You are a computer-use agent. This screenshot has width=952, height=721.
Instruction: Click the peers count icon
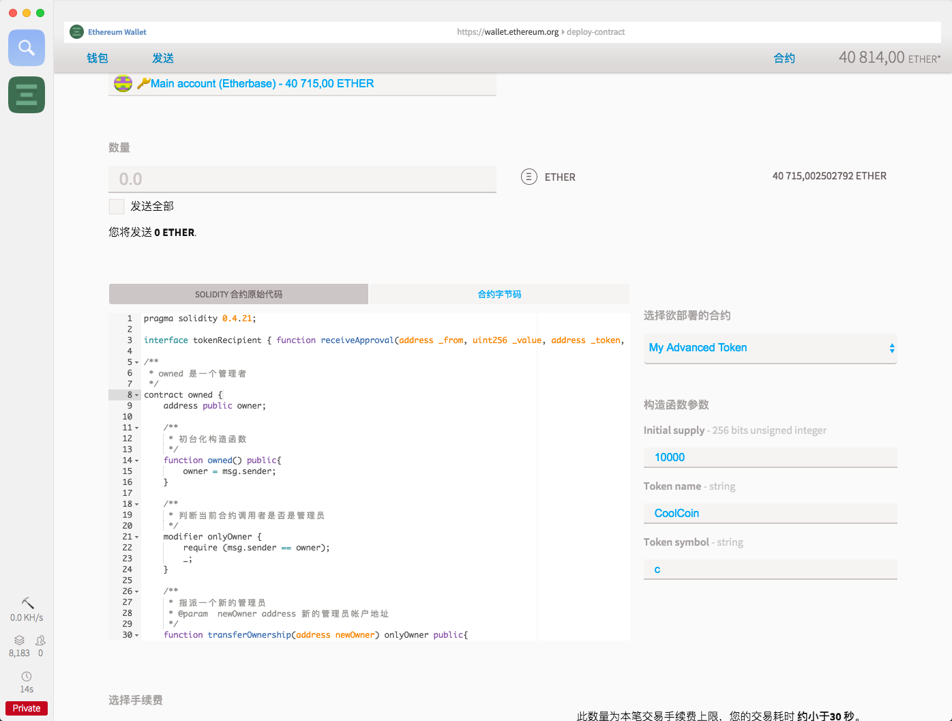pos(40,641)
